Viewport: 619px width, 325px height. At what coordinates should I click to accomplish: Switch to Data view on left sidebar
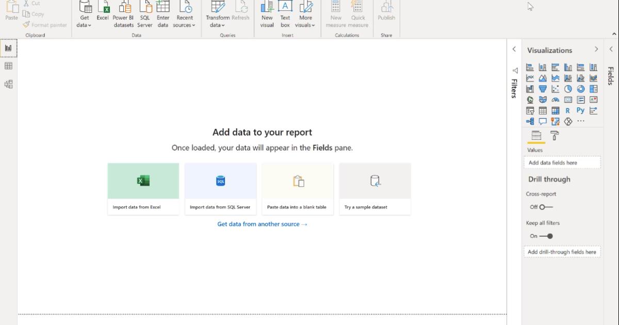pyautogui.click(x=8, y=64)
